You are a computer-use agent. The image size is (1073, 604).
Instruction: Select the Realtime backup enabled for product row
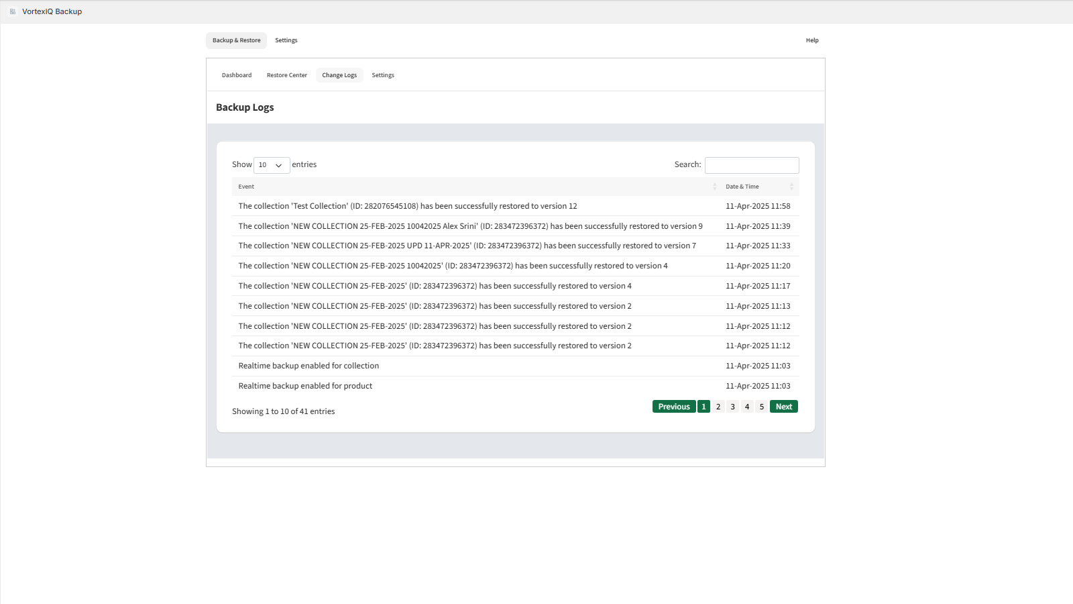click(x=305, y=386)
